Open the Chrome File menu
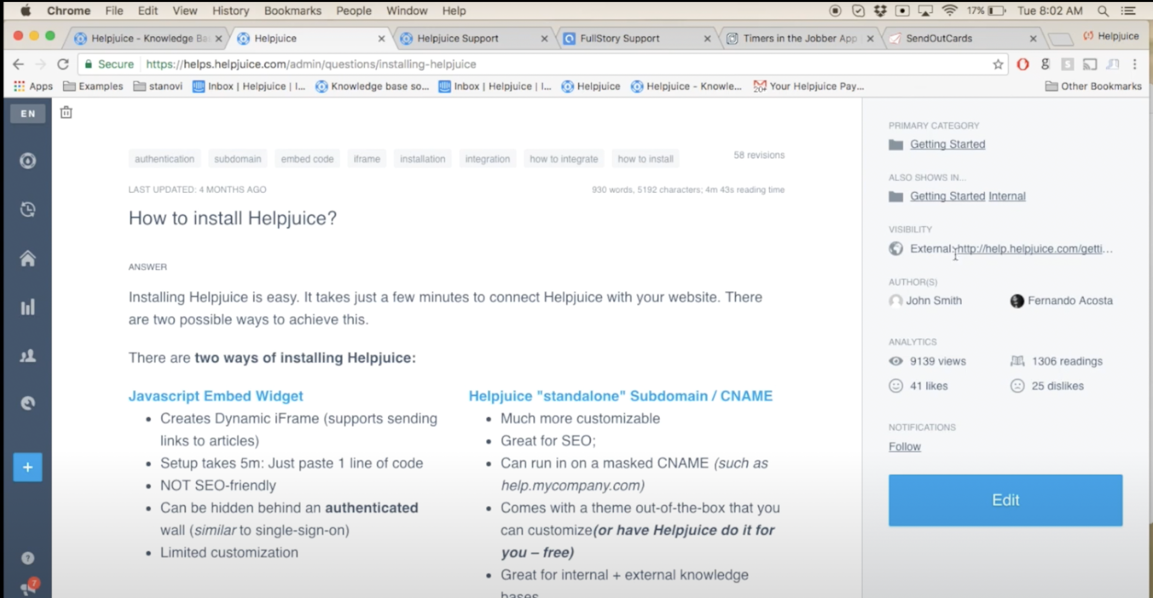This screenshot has height=598, width=1153. pyautogui.click(x=114, y=11)
